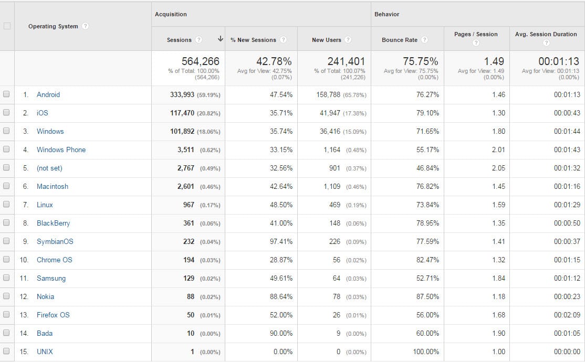The width and height of the screenshot is (585, 362).
Task: Sort table by New Users column
Action: 326,40
